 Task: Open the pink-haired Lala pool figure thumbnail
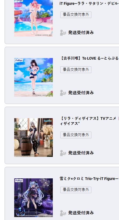pyautogui.click(x=34, y=18)
